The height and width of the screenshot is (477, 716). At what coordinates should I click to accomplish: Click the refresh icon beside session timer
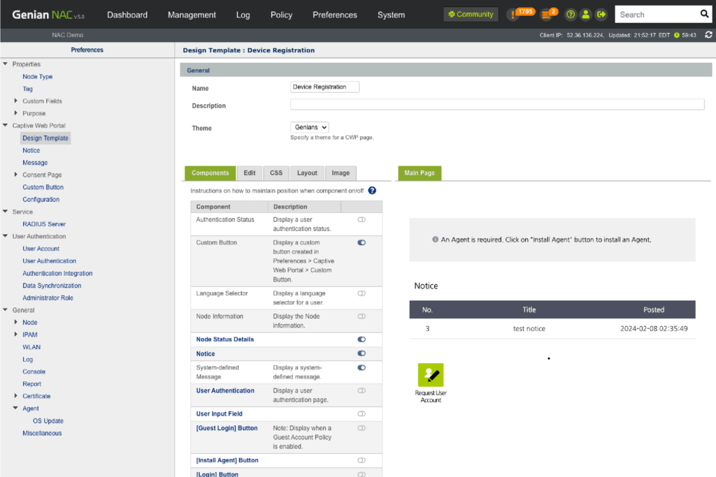pos(708,35)
